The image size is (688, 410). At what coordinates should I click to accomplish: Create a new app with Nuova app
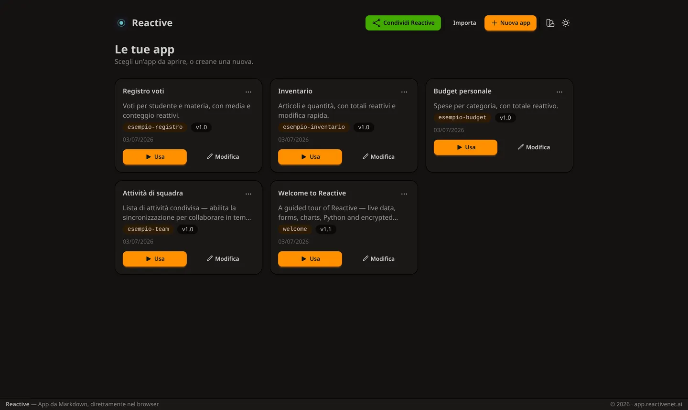coord(510,23)
